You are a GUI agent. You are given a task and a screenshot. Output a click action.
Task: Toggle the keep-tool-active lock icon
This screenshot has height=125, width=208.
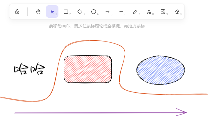pyautogui.click(x=17, y=12)
